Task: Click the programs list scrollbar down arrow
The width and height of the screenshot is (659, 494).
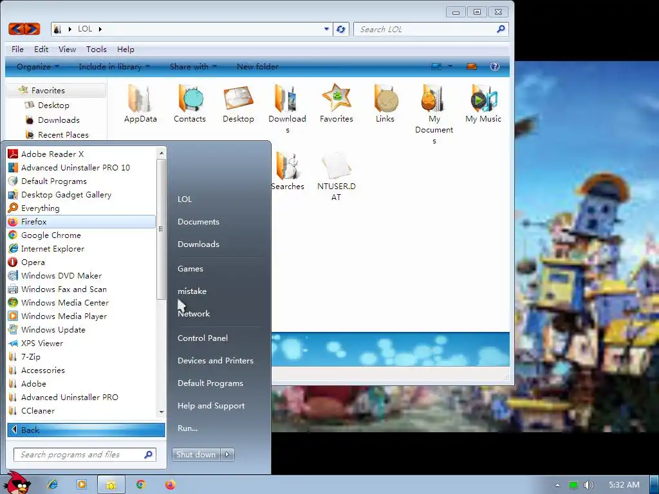Action: [x=162, y=412]
